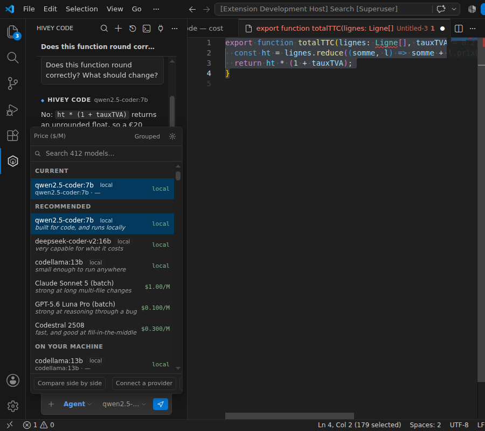Image resolution: width=485 pixels, height=431 pixels.
Task: Open the terminal icon in Hivey Code header
Action: 147,29
